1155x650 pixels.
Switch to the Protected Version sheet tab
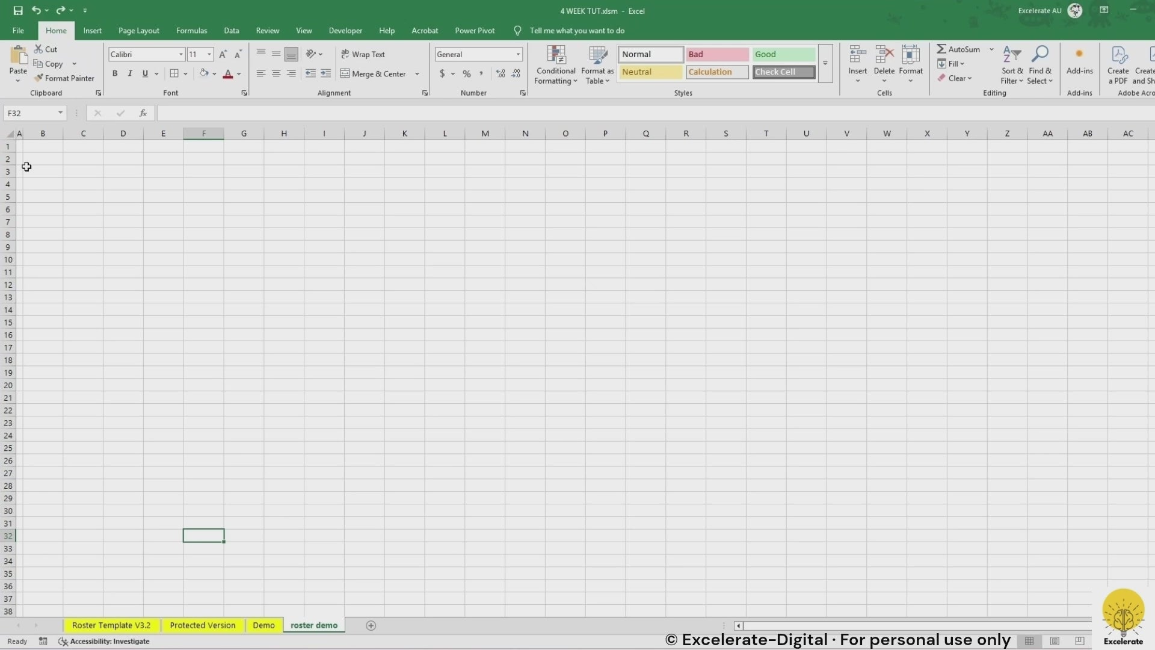(202, 625)
